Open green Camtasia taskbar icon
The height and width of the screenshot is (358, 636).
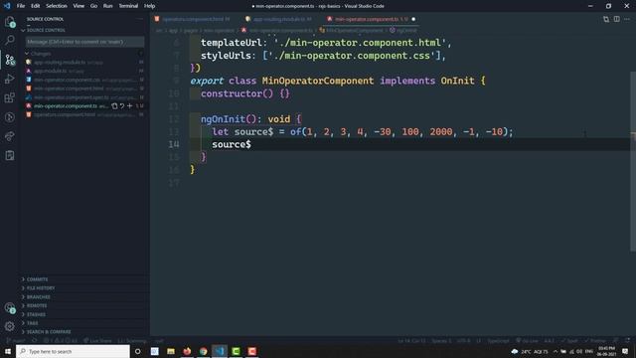click(x=236, y=351)
